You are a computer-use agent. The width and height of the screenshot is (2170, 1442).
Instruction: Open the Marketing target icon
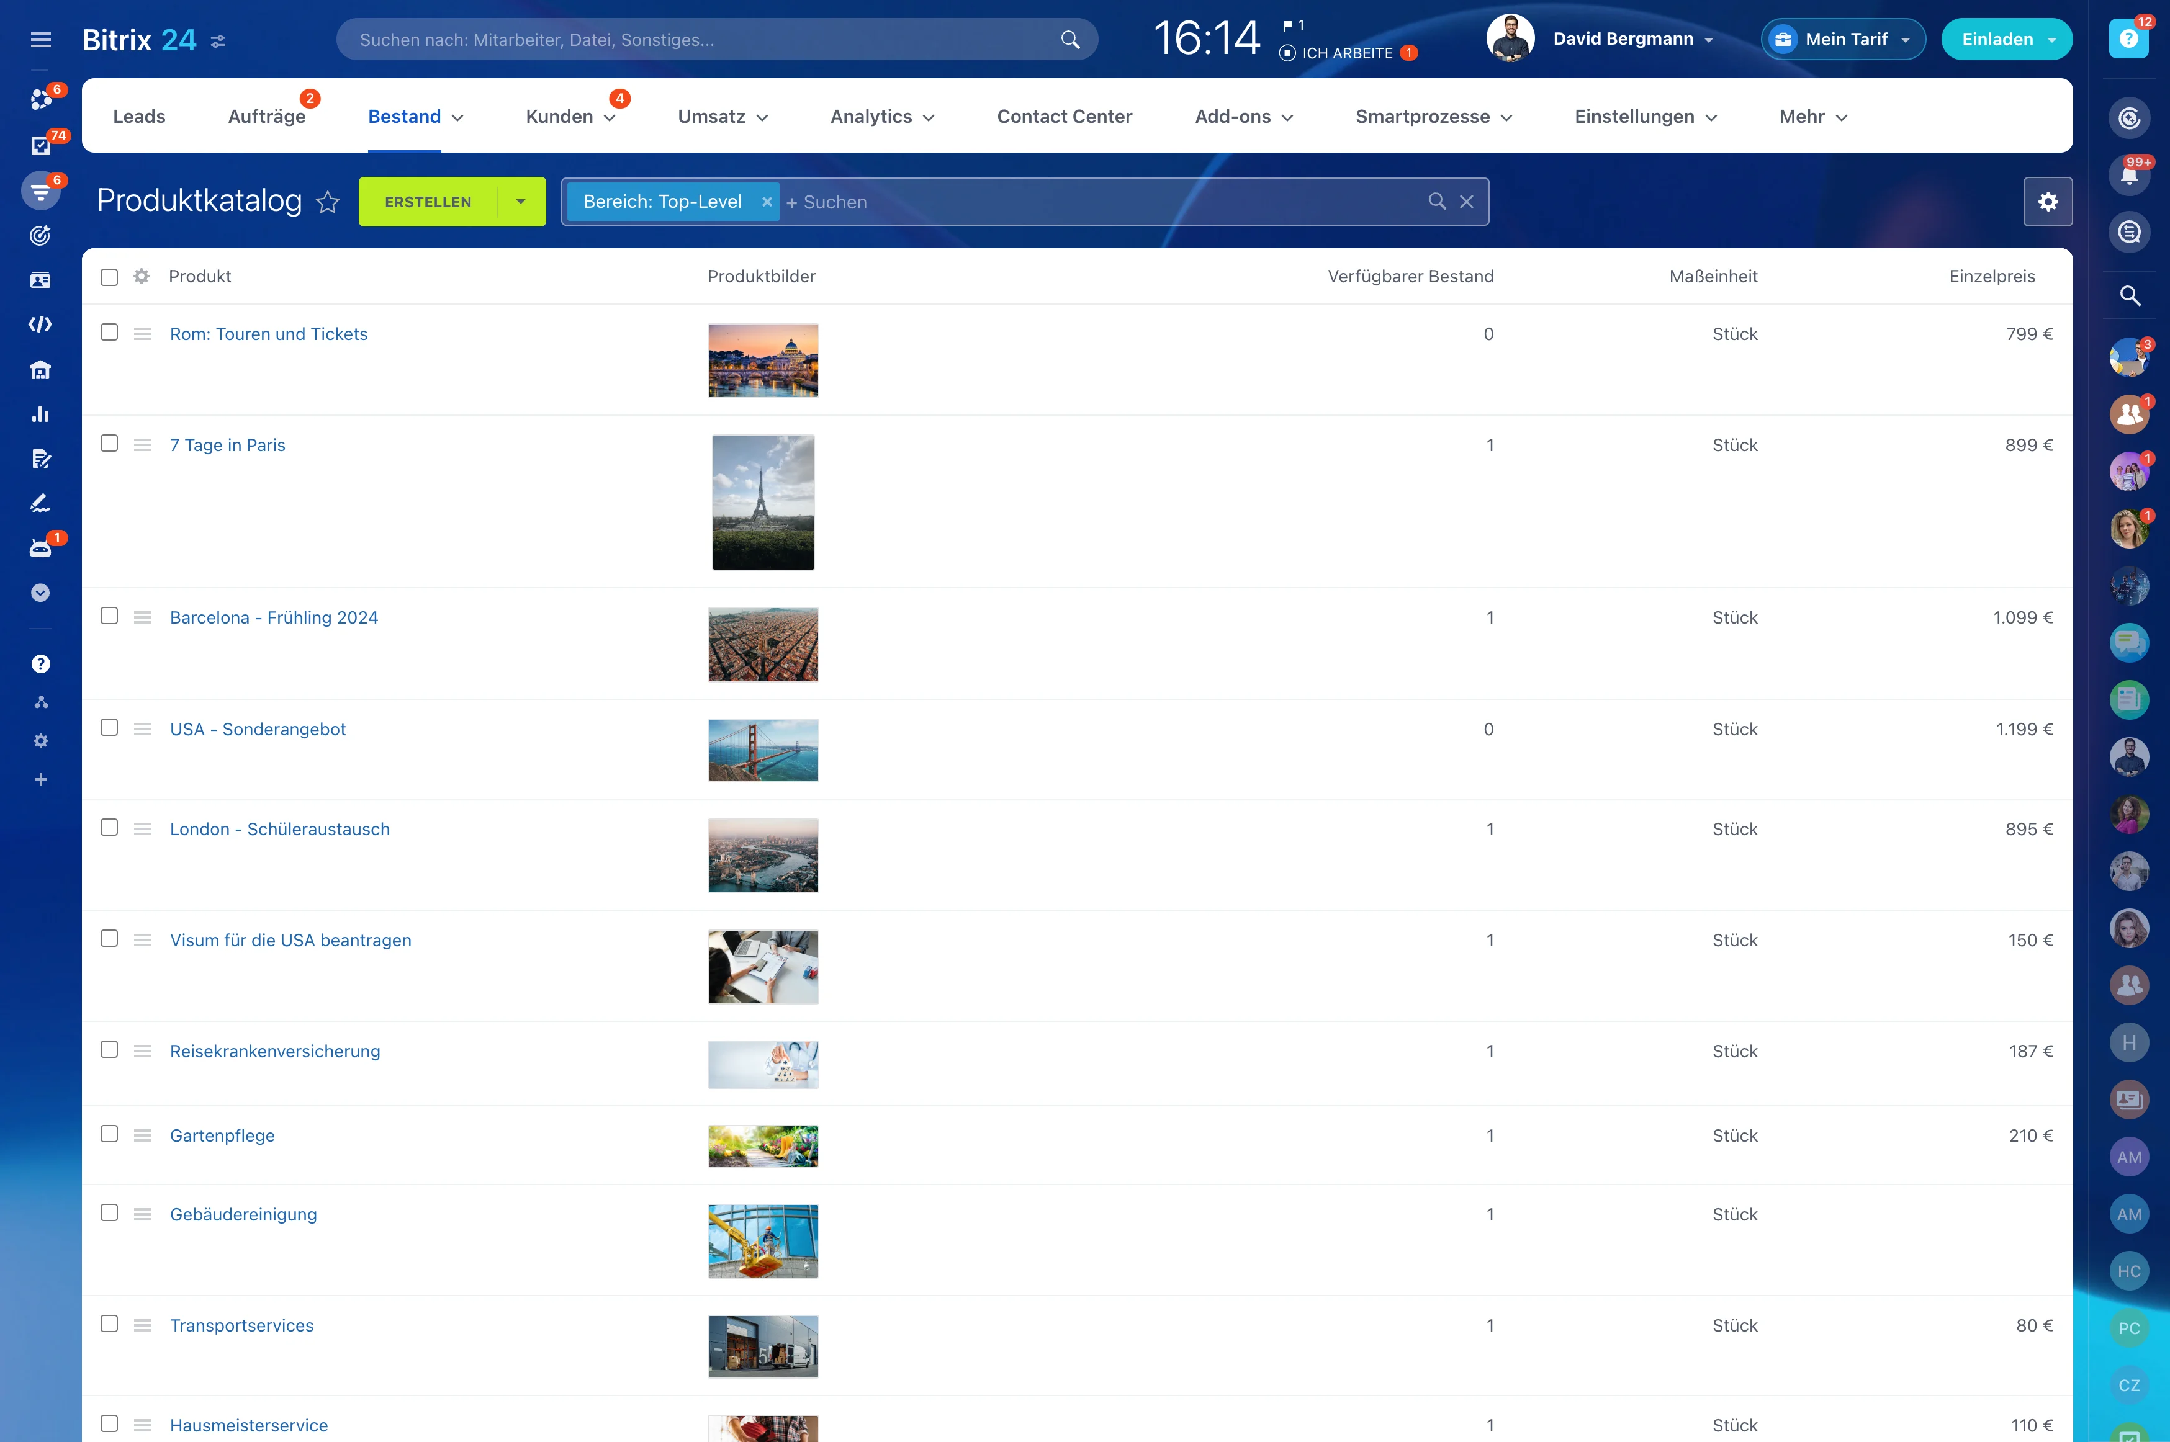[x=40, y=235]
